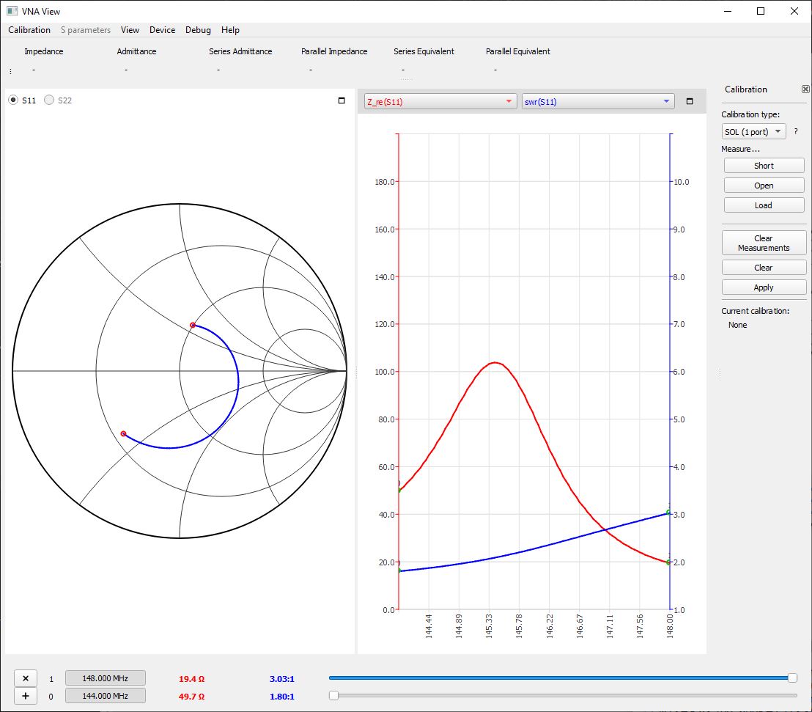Measure the Open standard
Viewport: 812px width, 712px height.
coord(764,186)
